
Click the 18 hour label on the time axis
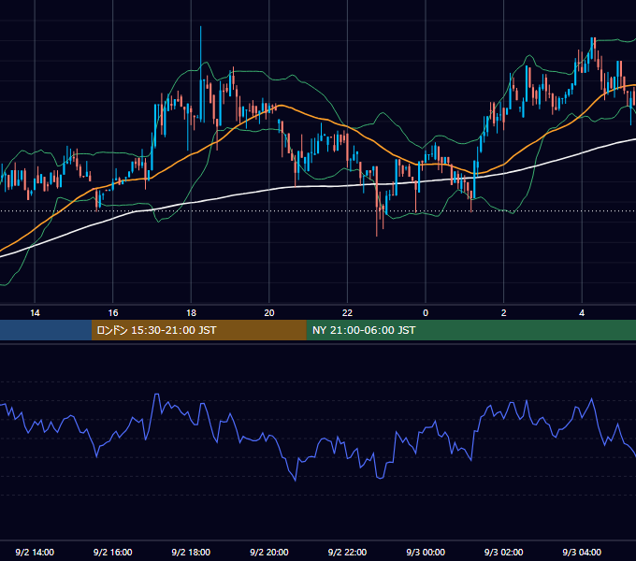coord(191,313)
